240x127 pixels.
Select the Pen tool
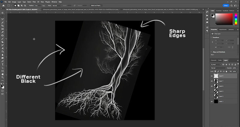[2, 61]
